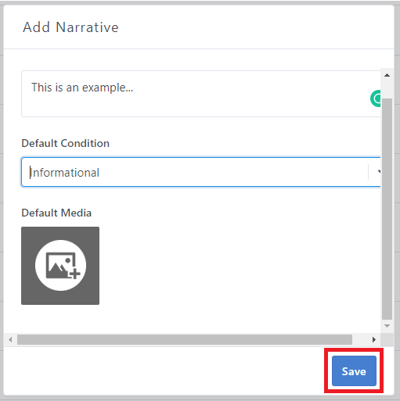
Task: Click the horizontal scrollbar thumb
Action: coord(185,340)
